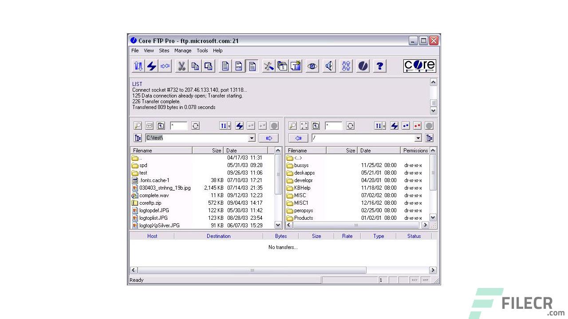
Task: Click the make directory icon in local panel
Action: (149, 126)
